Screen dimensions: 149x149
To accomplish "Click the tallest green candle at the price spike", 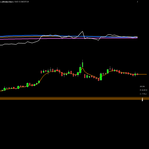I will point(80,70).
